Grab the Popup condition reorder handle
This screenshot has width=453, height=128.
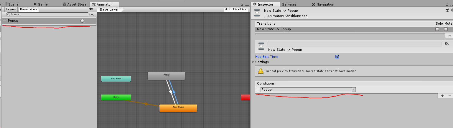pyautogui.click(x=258, y=90)
